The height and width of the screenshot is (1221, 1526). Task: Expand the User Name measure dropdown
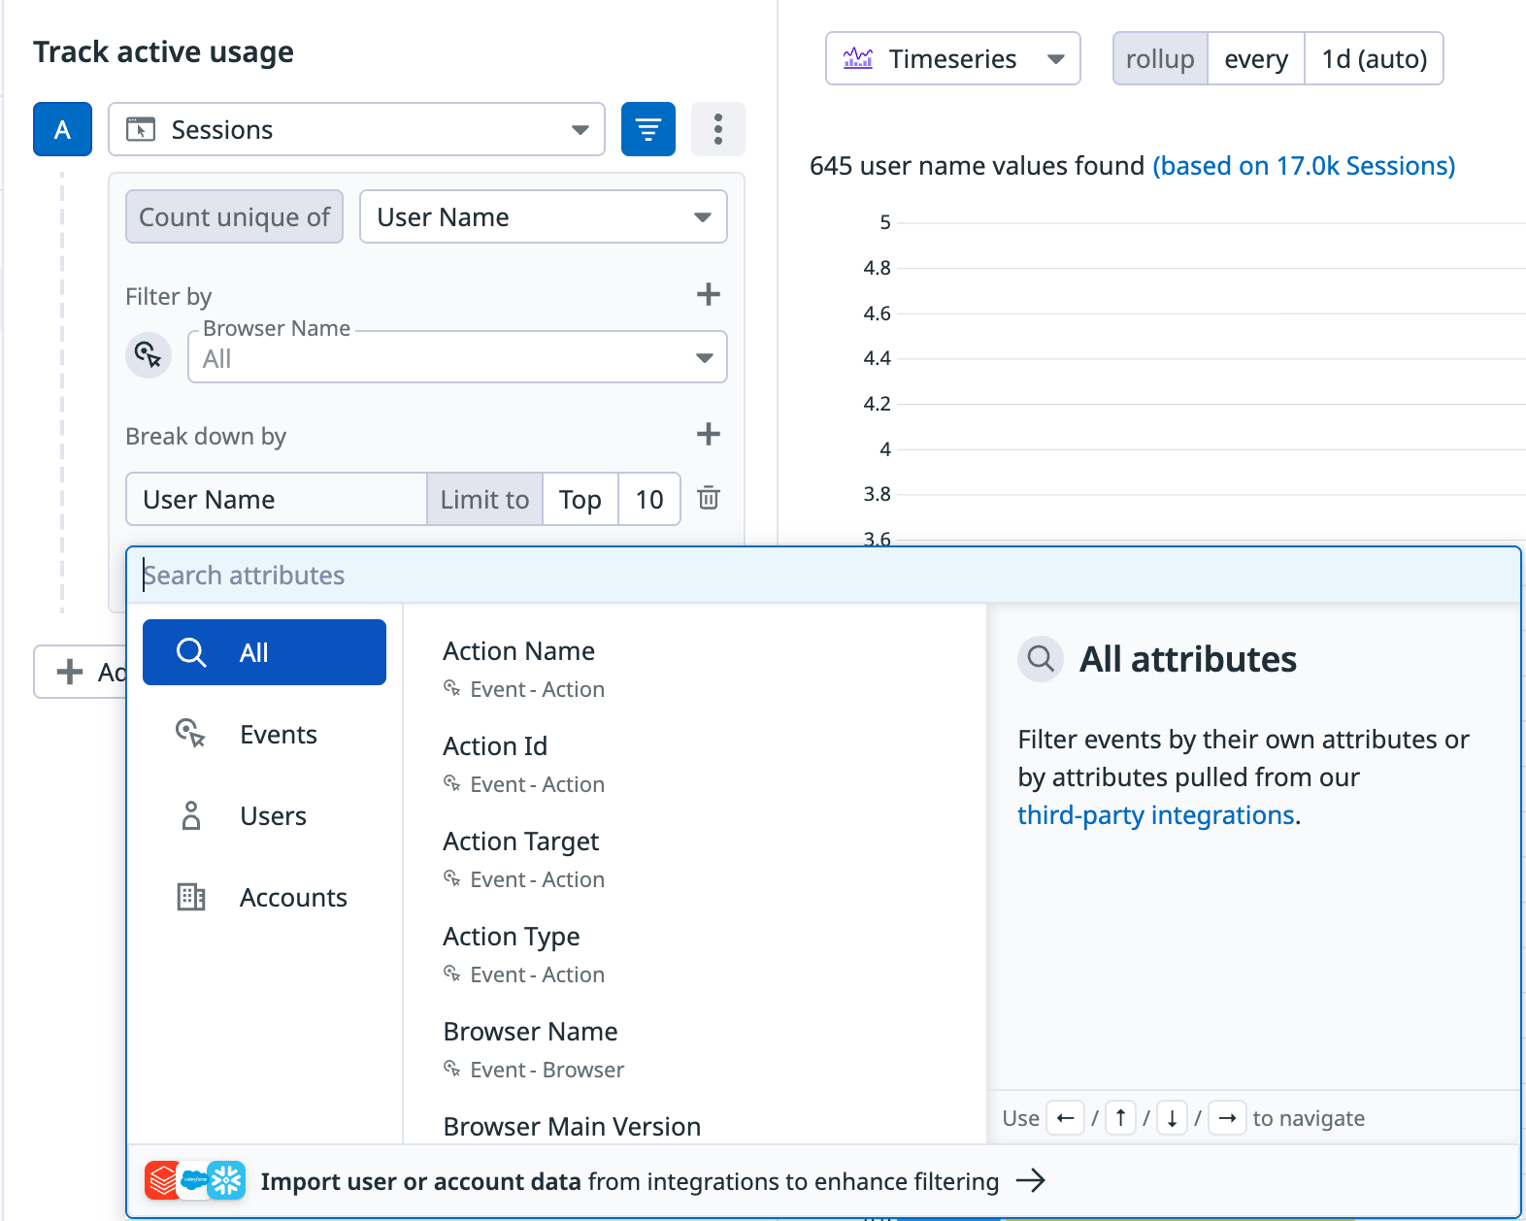pos(543,216)
